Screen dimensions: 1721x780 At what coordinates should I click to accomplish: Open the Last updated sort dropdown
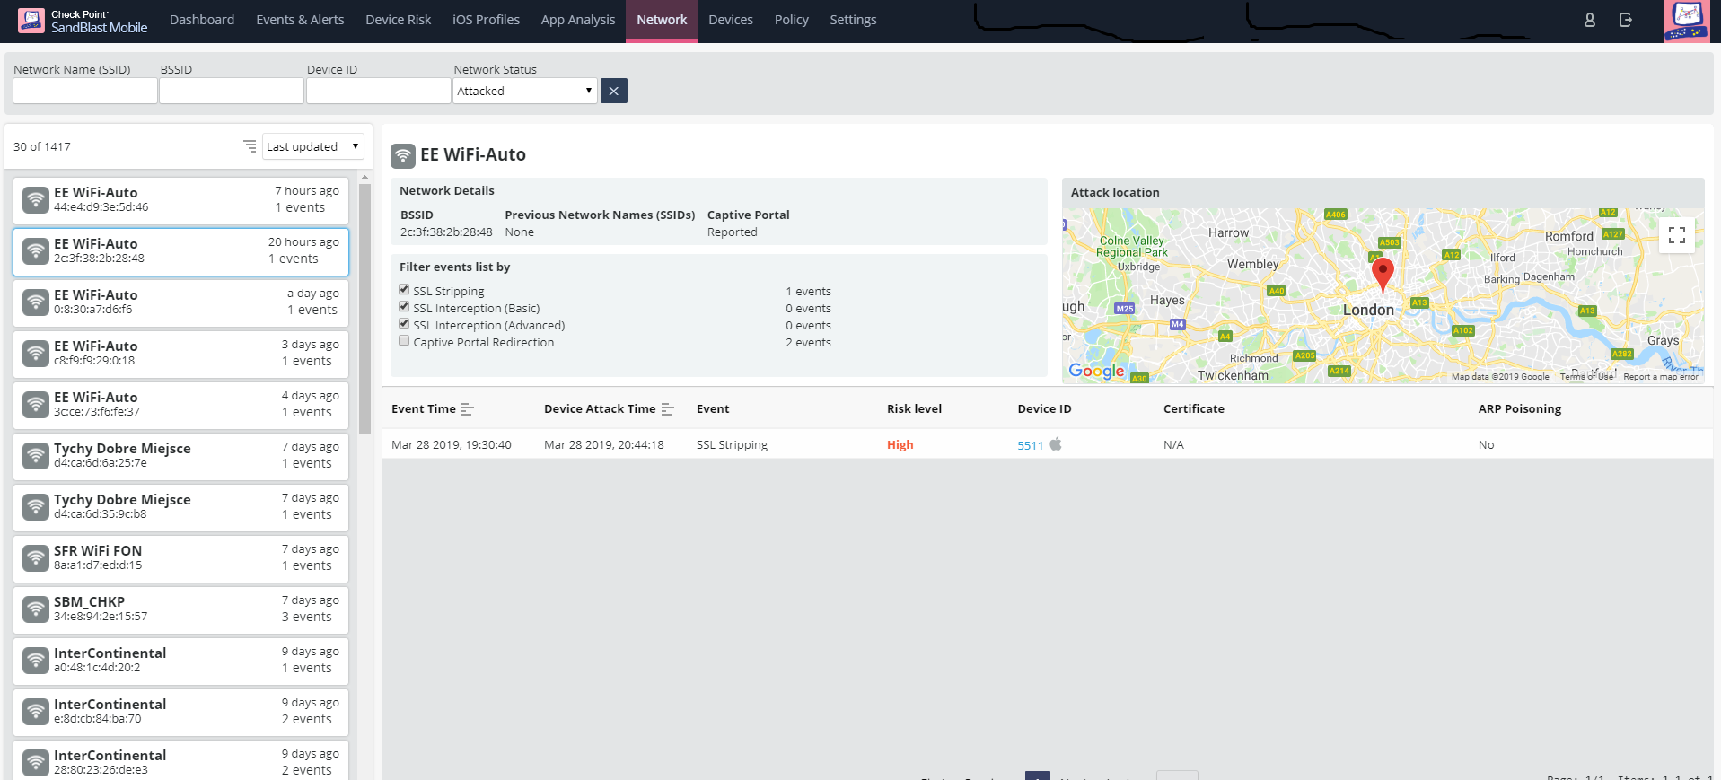(x=313, y=146)
